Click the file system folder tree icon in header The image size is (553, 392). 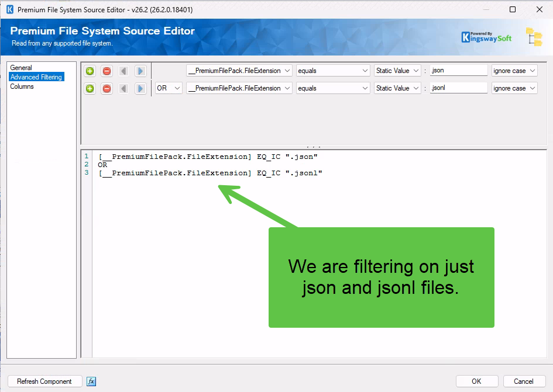click(x=534, y=37)
